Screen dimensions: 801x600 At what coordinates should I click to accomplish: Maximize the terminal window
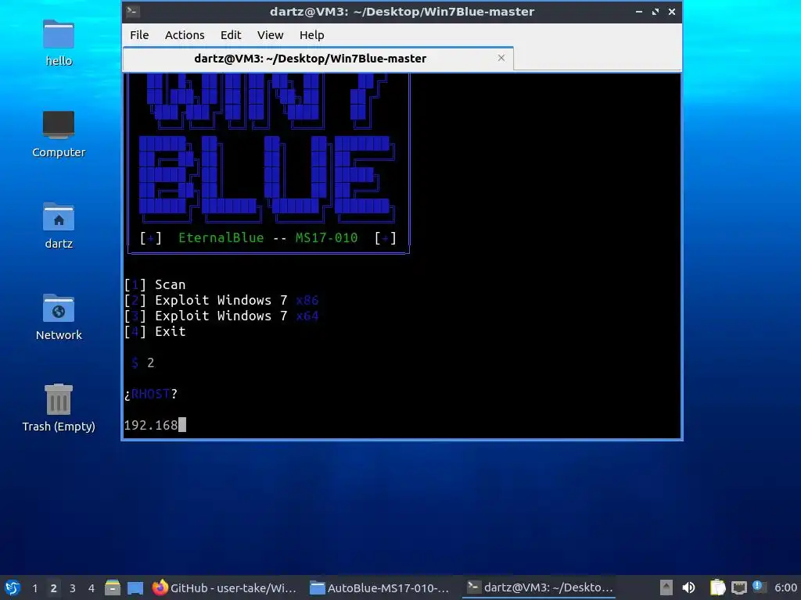[x=656, y=11]
